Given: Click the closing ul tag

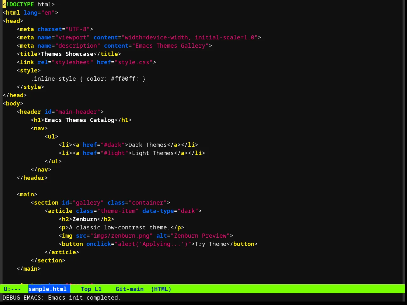Looking at the screenshot, I should pos(53,161).
